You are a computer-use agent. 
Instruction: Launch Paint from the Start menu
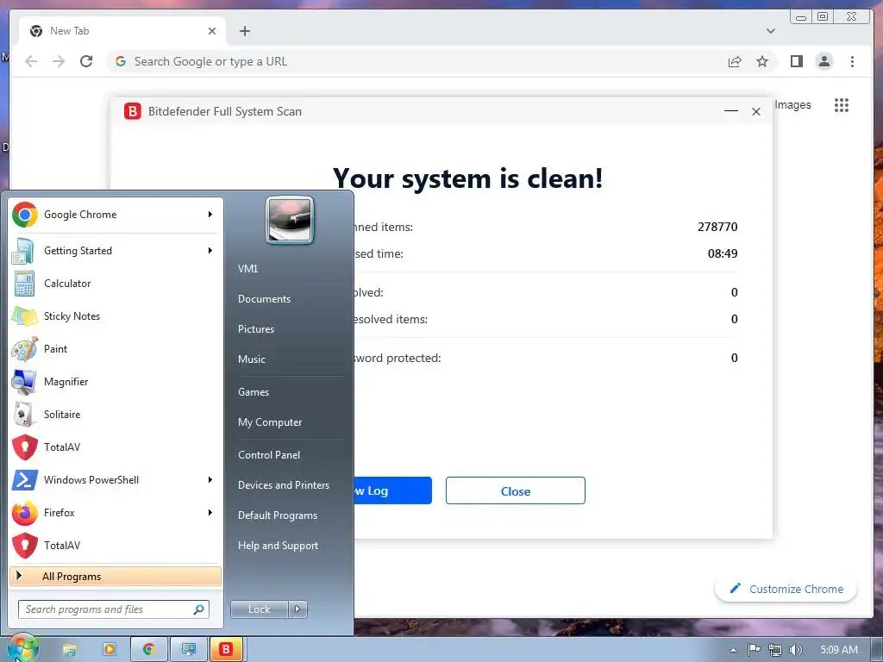[x=116, y=349]
